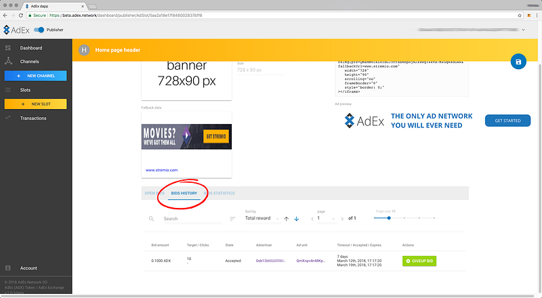Adjust the Page size slider
Image resolution: width=542 pixels, height=298 pixels.
pos(404,218)
